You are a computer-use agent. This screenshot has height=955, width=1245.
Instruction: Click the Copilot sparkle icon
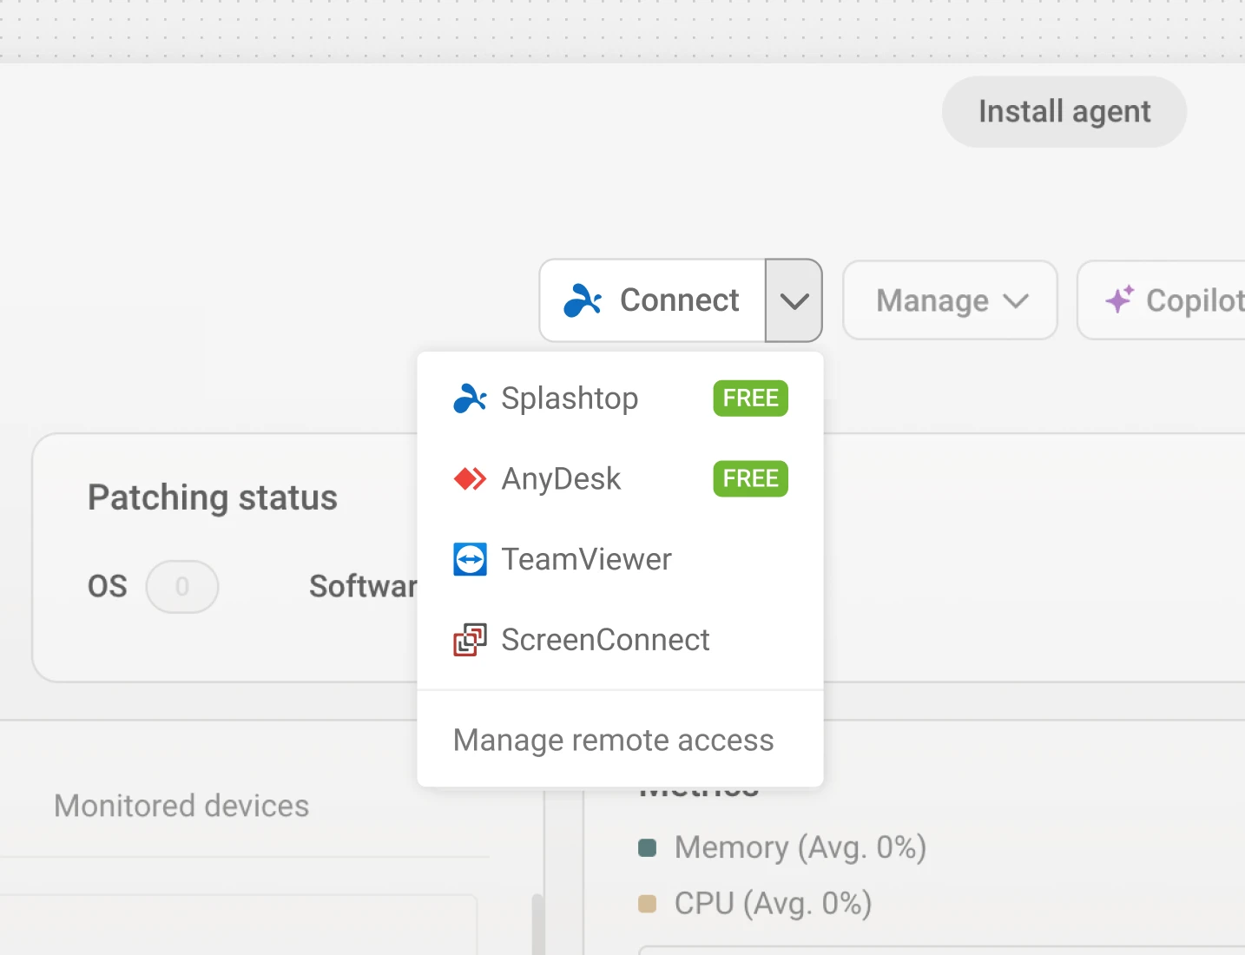(1120, 300)
